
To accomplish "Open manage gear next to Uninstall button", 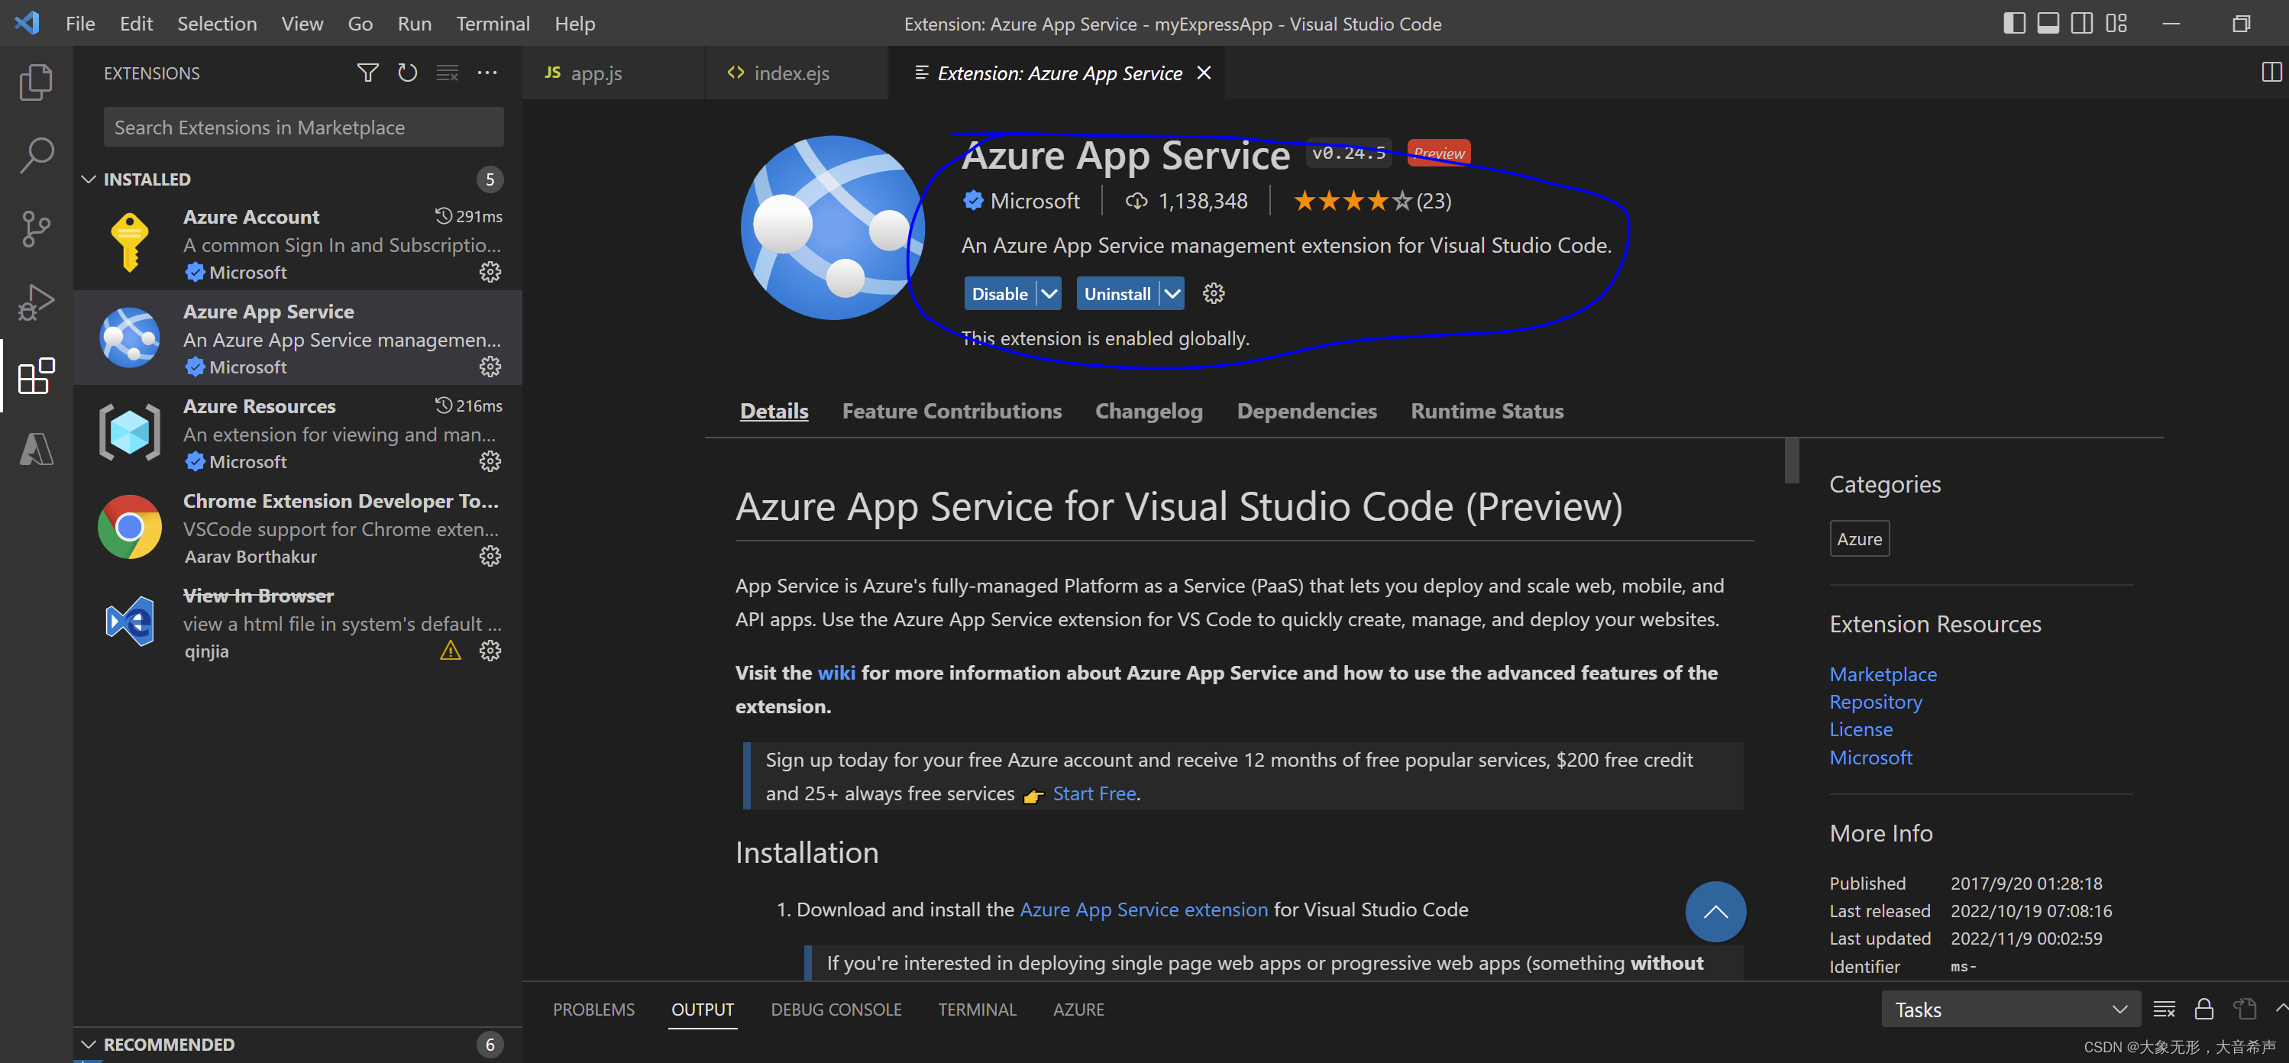I will point(1213,293).
